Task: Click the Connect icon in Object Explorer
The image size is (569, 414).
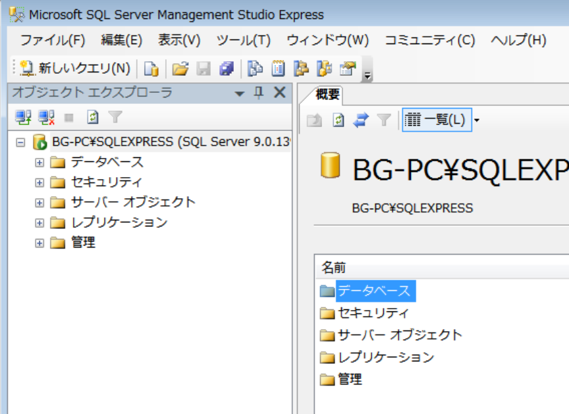Action: pyautogui.click(x=23, y=117)
